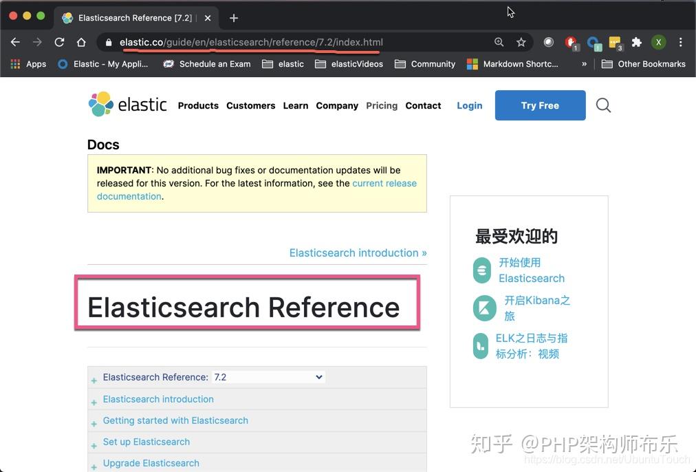696x472 pixels.
Task: Click the bookmarks overflow chevron
Action: tap(584, 64)
